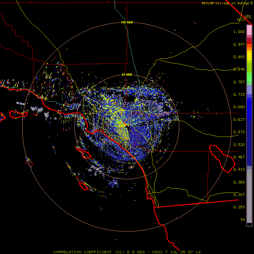Click the 07:14 timestamp in the bottom caption
The height and width of the screenshot is (254, 254).
click(x=194, y=252)
